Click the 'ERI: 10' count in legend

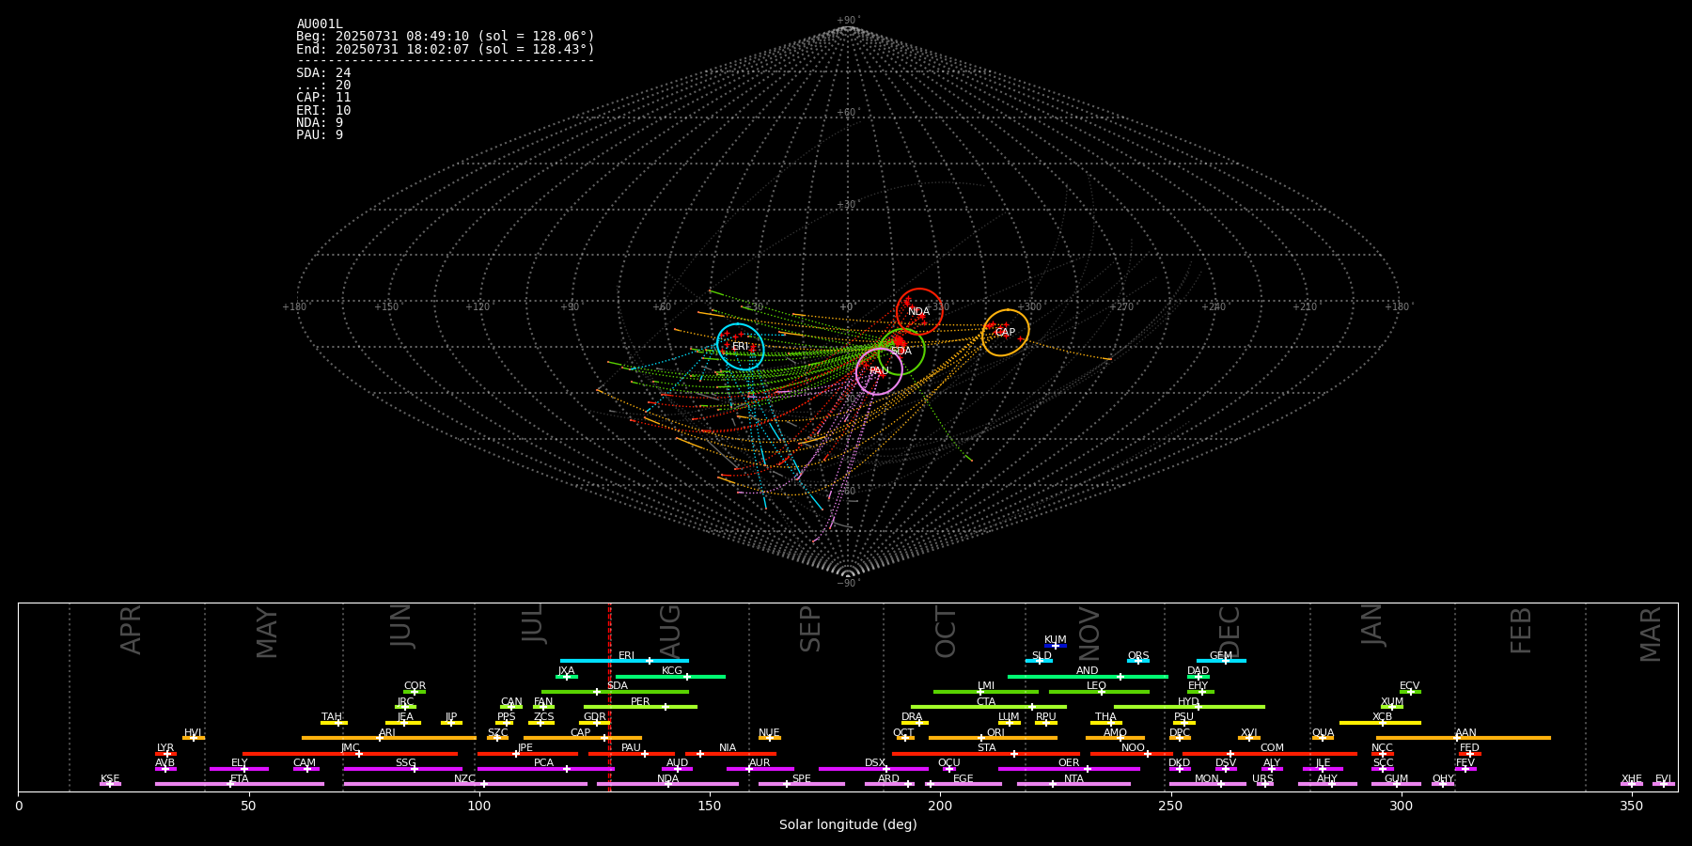323,110
